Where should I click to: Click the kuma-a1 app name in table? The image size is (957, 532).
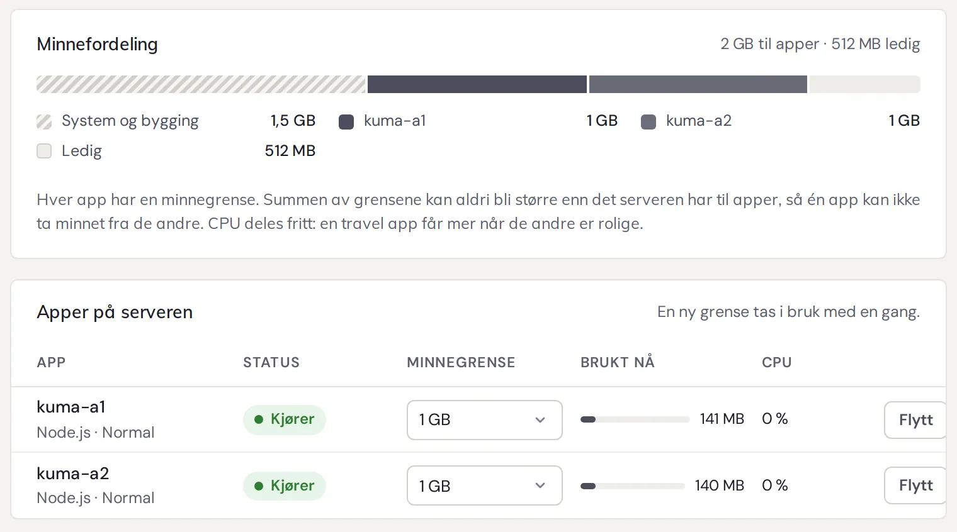click(71, 407)
